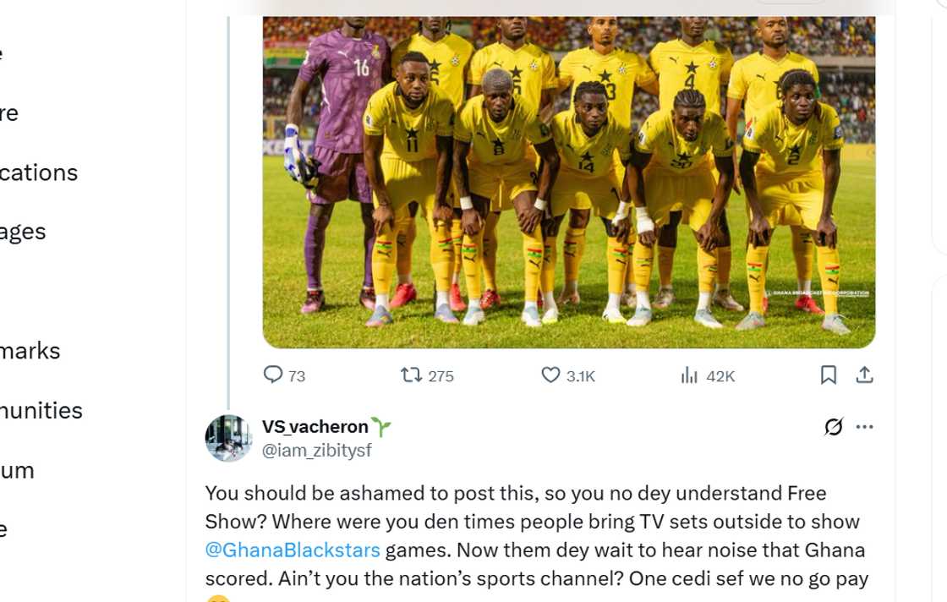Repost the Ghana team photo tweet
Screen dimensions: 947x602
tap(412, 375)
